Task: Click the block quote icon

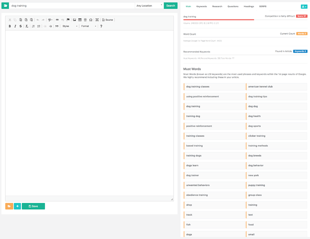Action: [x=57, y=26]
